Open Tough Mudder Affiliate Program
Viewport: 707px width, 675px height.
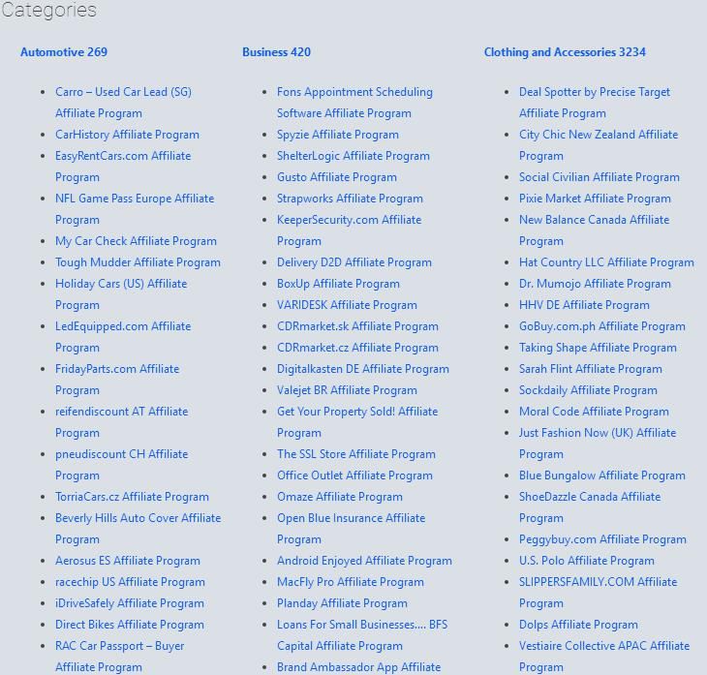point(138,262)
